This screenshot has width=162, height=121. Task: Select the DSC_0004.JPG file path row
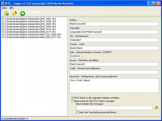tap(30, 27)
